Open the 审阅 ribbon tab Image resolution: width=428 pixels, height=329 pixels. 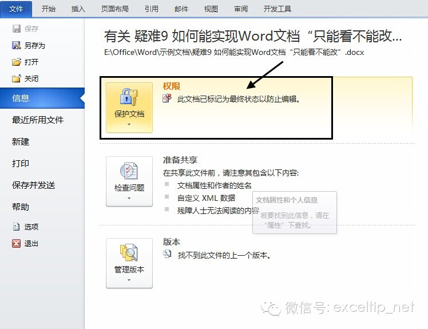(x=241, y=9)
